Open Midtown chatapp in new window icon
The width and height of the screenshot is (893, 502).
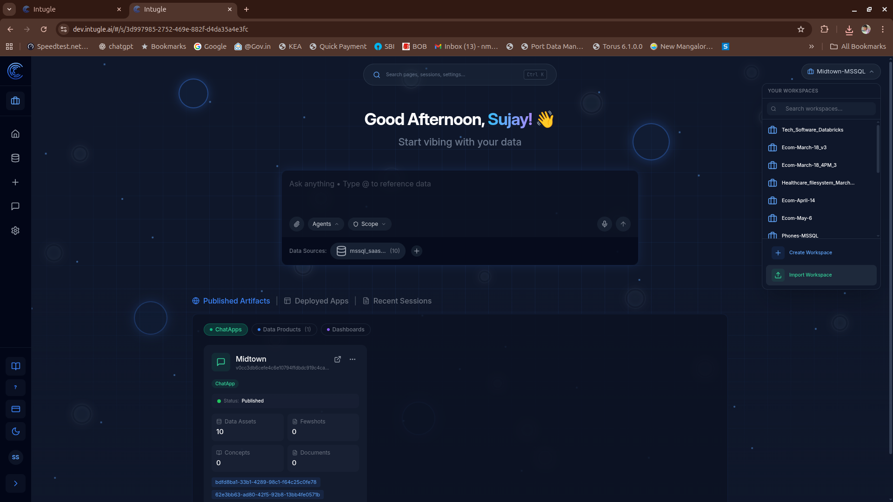click(338, 359)
